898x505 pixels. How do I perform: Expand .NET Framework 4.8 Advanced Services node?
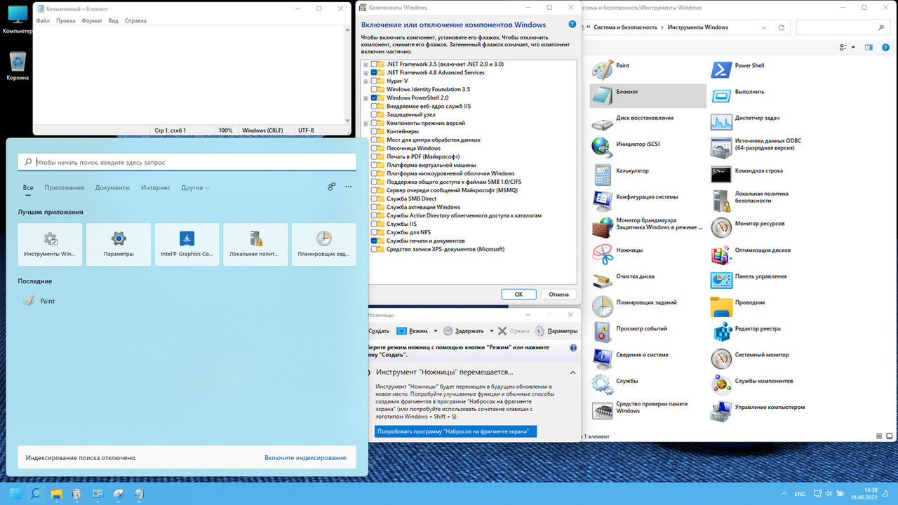(x=366, y=73)
